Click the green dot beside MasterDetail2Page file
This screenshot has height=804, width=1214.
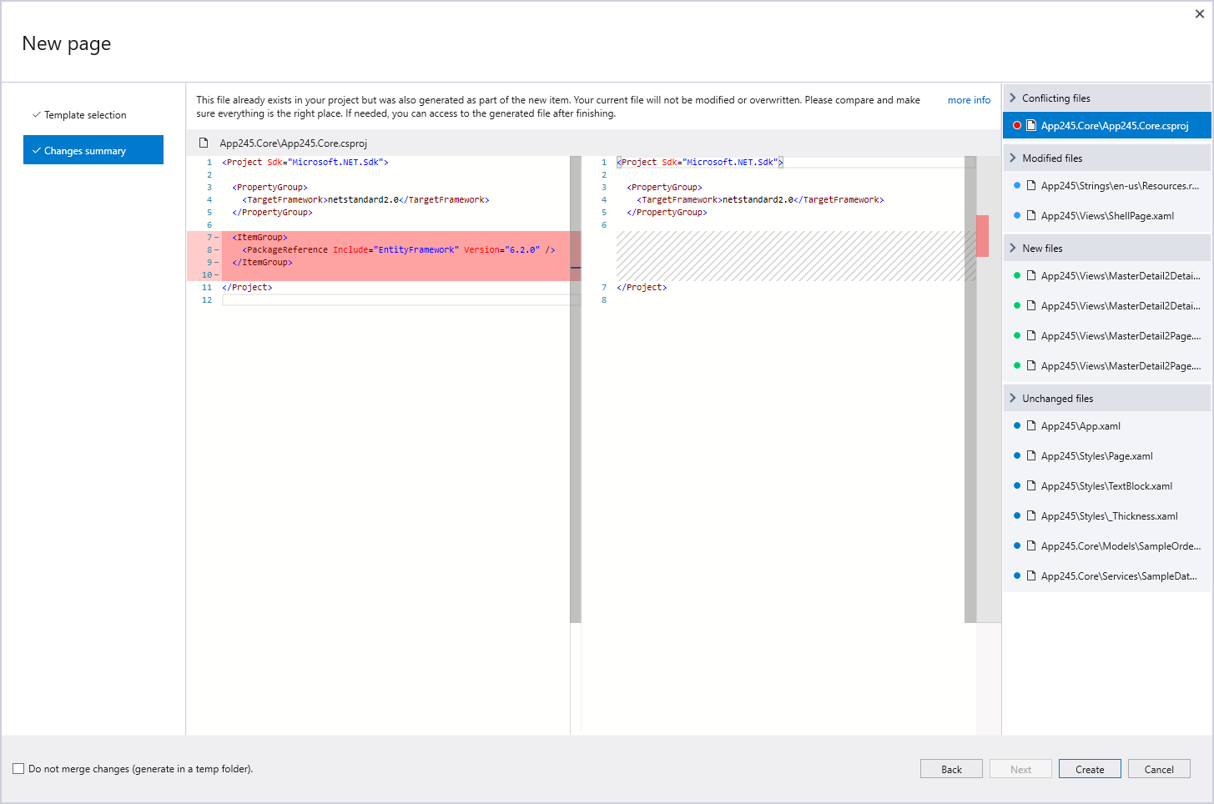(1016, 335)
